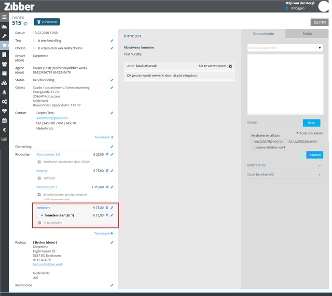Copy order number 515 with the copy icon
The width and height of the screenshot is (332, 296).
click(26, 24)
